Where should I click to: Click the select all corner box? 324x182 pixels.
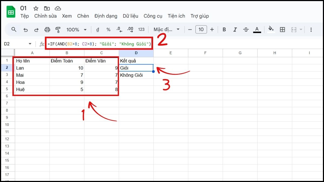[x=8, y=53]
